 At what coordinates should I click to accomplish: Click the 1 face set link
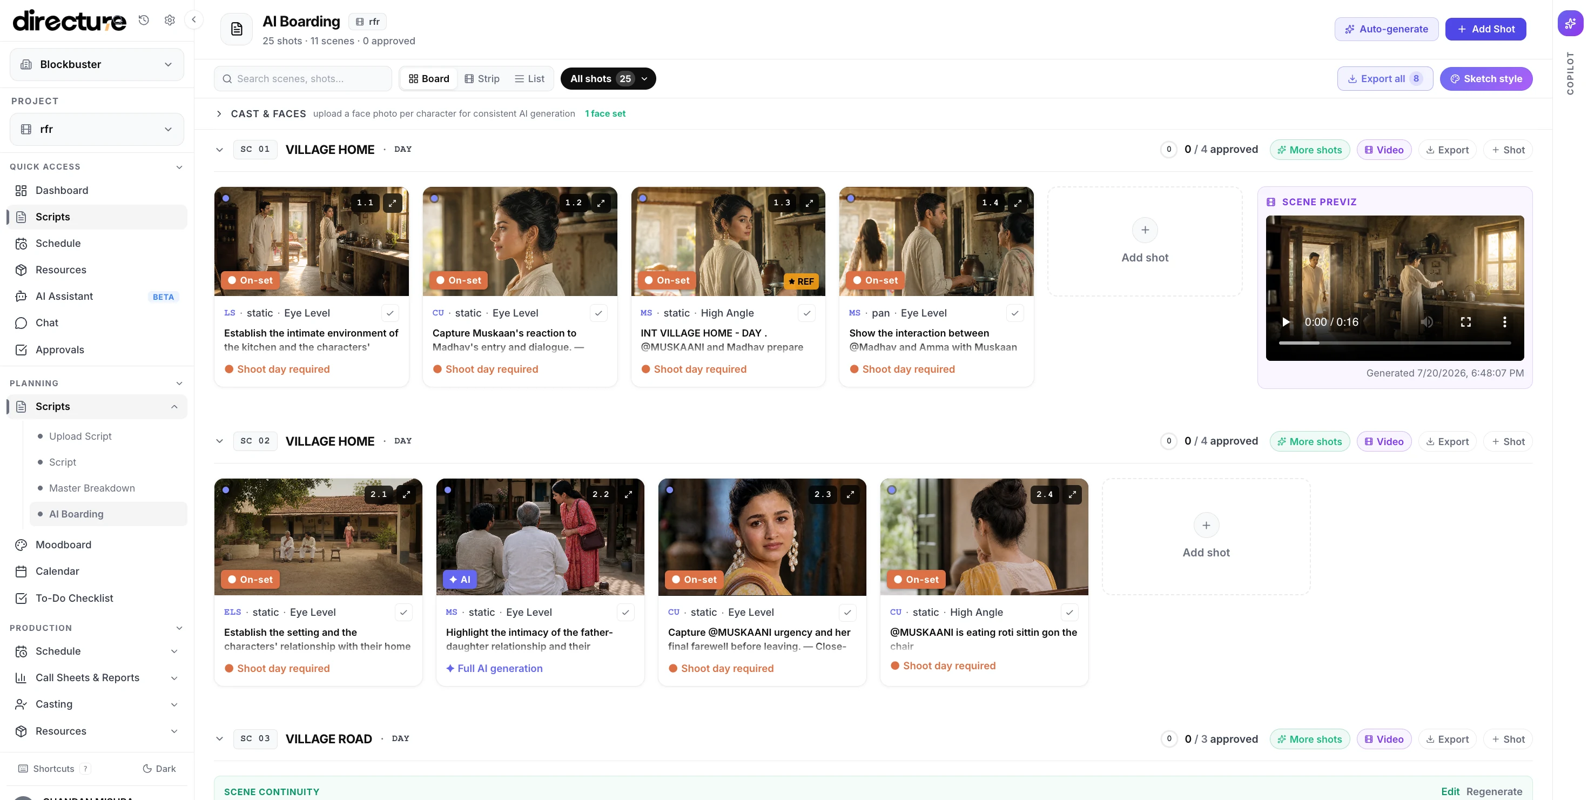pos(605,113)
